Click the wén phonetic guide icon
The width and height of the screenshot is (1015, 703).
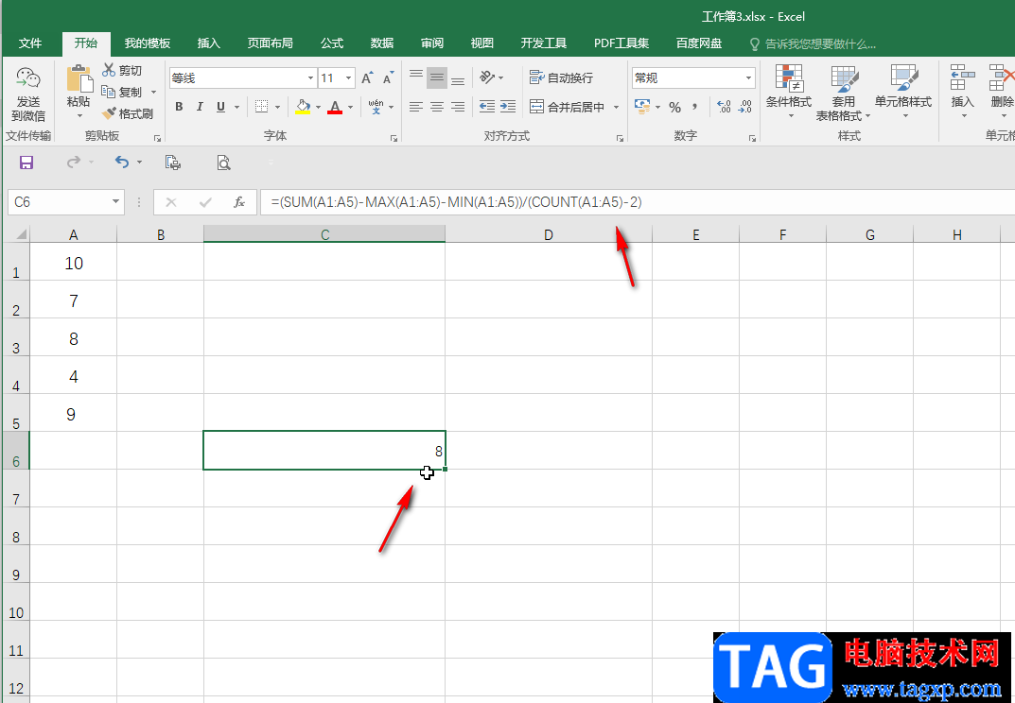click(x=376, y=107)
